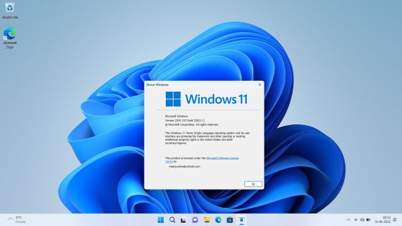
Task: Click the About Windows title bar text
Action: (158, 85)
